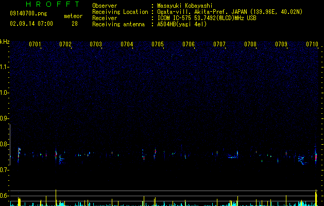Click time marker 0706
This screenshot has height=206, width=324.
(x=189, y=44)
